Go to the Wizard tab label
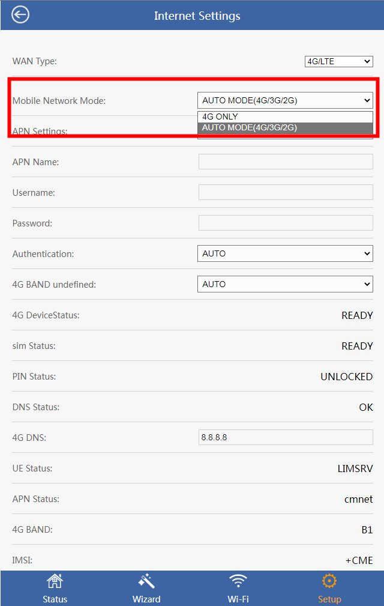384x606 pixels. coord(146,599)
